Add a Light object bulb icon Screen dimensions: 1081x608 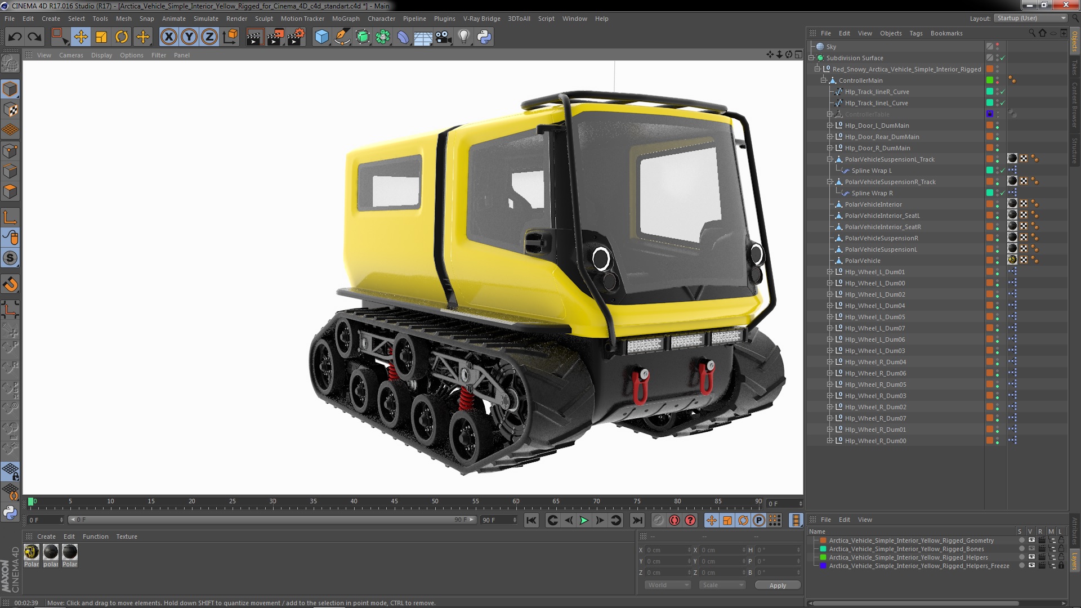463,37
